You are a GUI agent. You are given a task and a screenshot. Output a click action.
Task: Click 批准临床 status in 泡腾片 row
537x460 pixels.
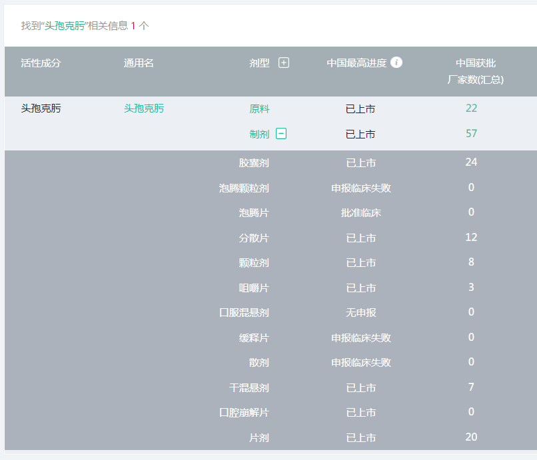tap(361, 212)
